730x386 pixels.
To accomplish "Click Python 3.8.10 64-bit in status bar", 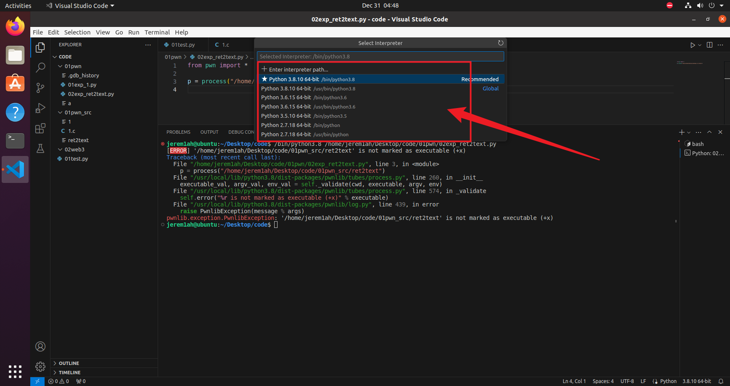I will (697, 381).
